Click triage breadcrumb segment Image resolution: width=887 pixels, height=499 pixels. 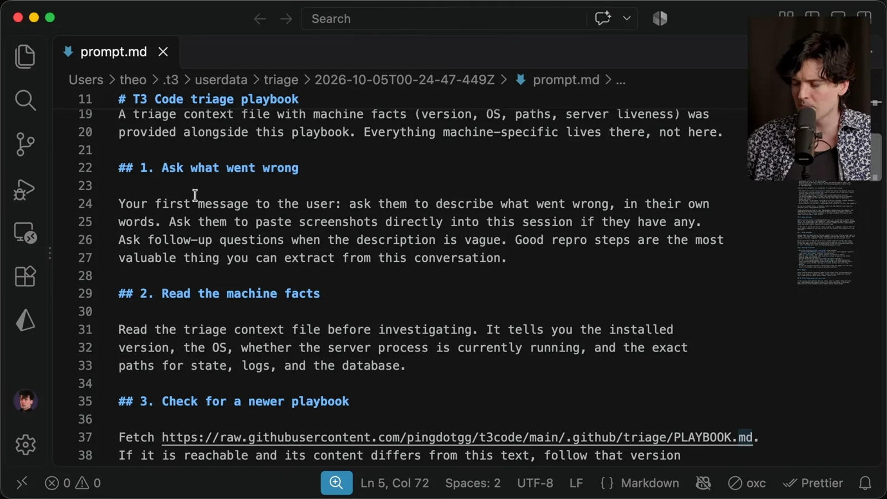[x=281, y=80]
